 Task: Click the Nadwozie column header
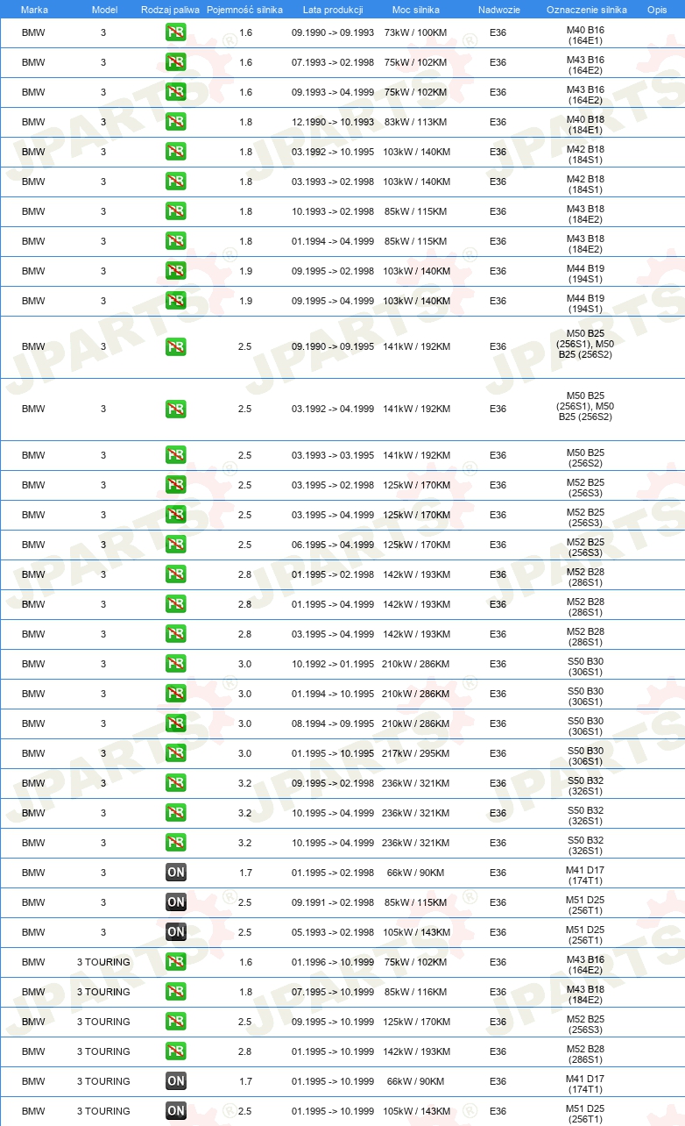tap(499, 10)
